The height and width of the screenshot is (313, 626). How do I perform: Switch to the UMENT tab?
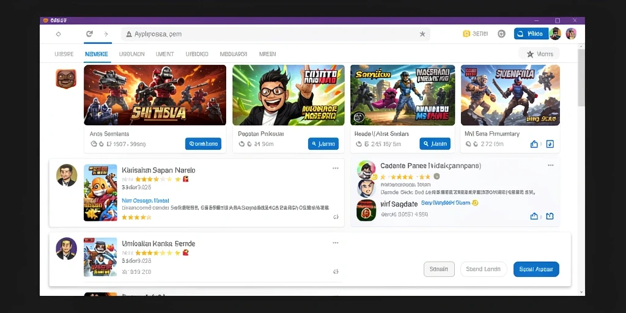click(x=165, y=54)
